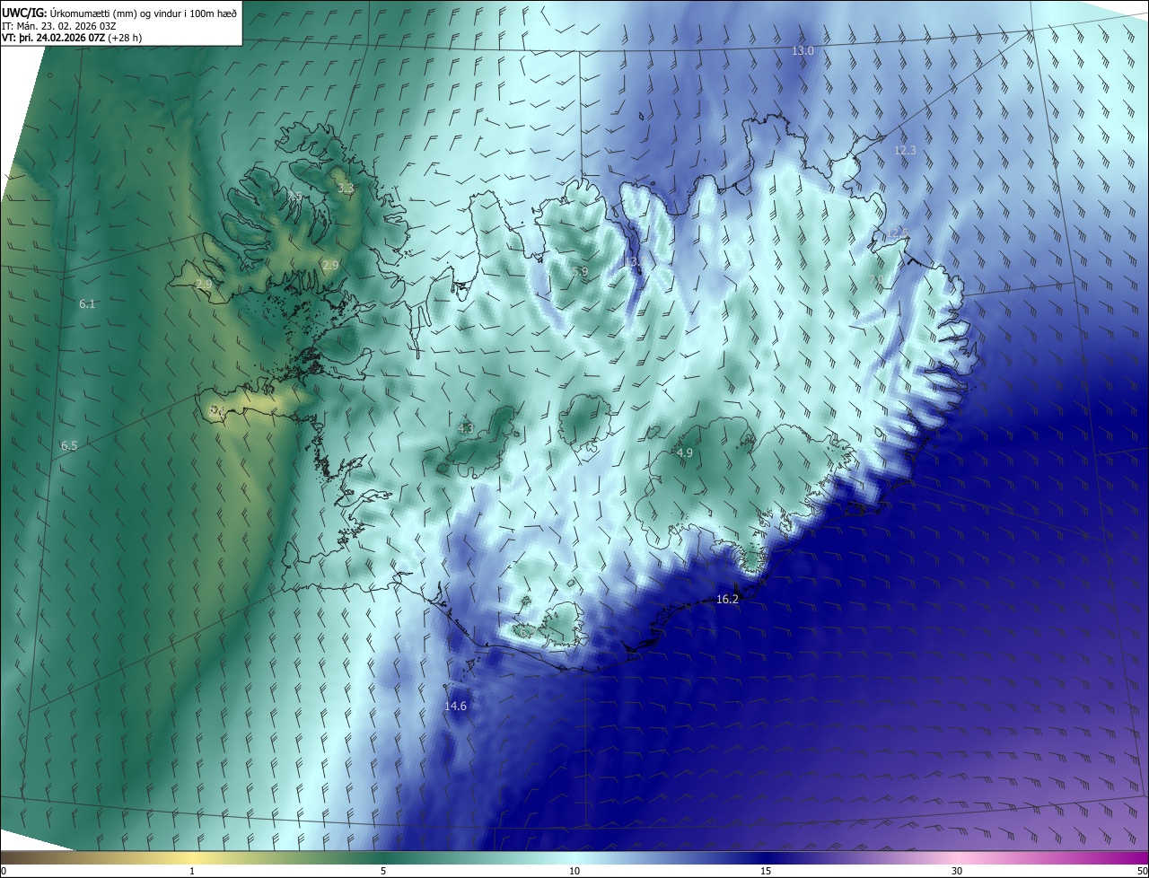Click the 4.9 value label
This screenshot has width=1149, height=878.
(x=685, y=453)
